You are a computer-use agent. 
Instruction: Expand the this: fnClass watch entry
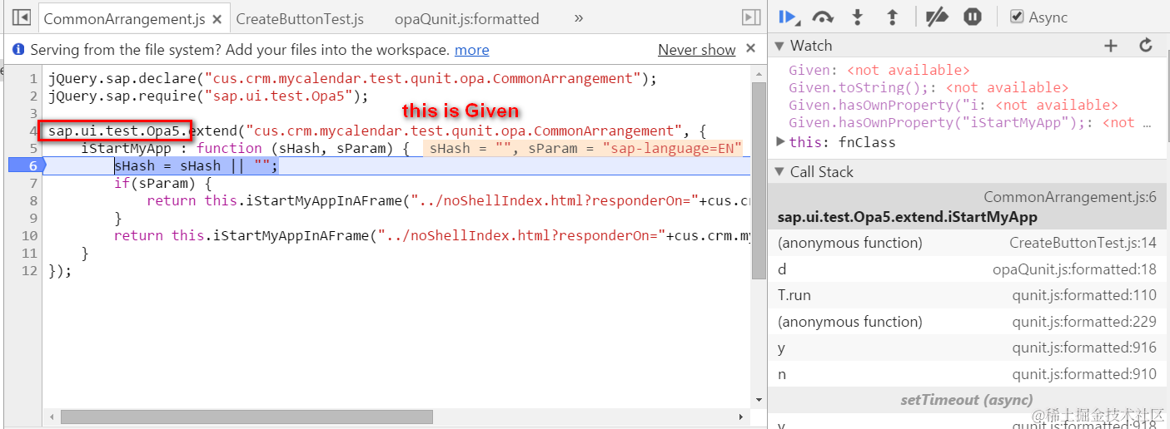coord(781,141)
